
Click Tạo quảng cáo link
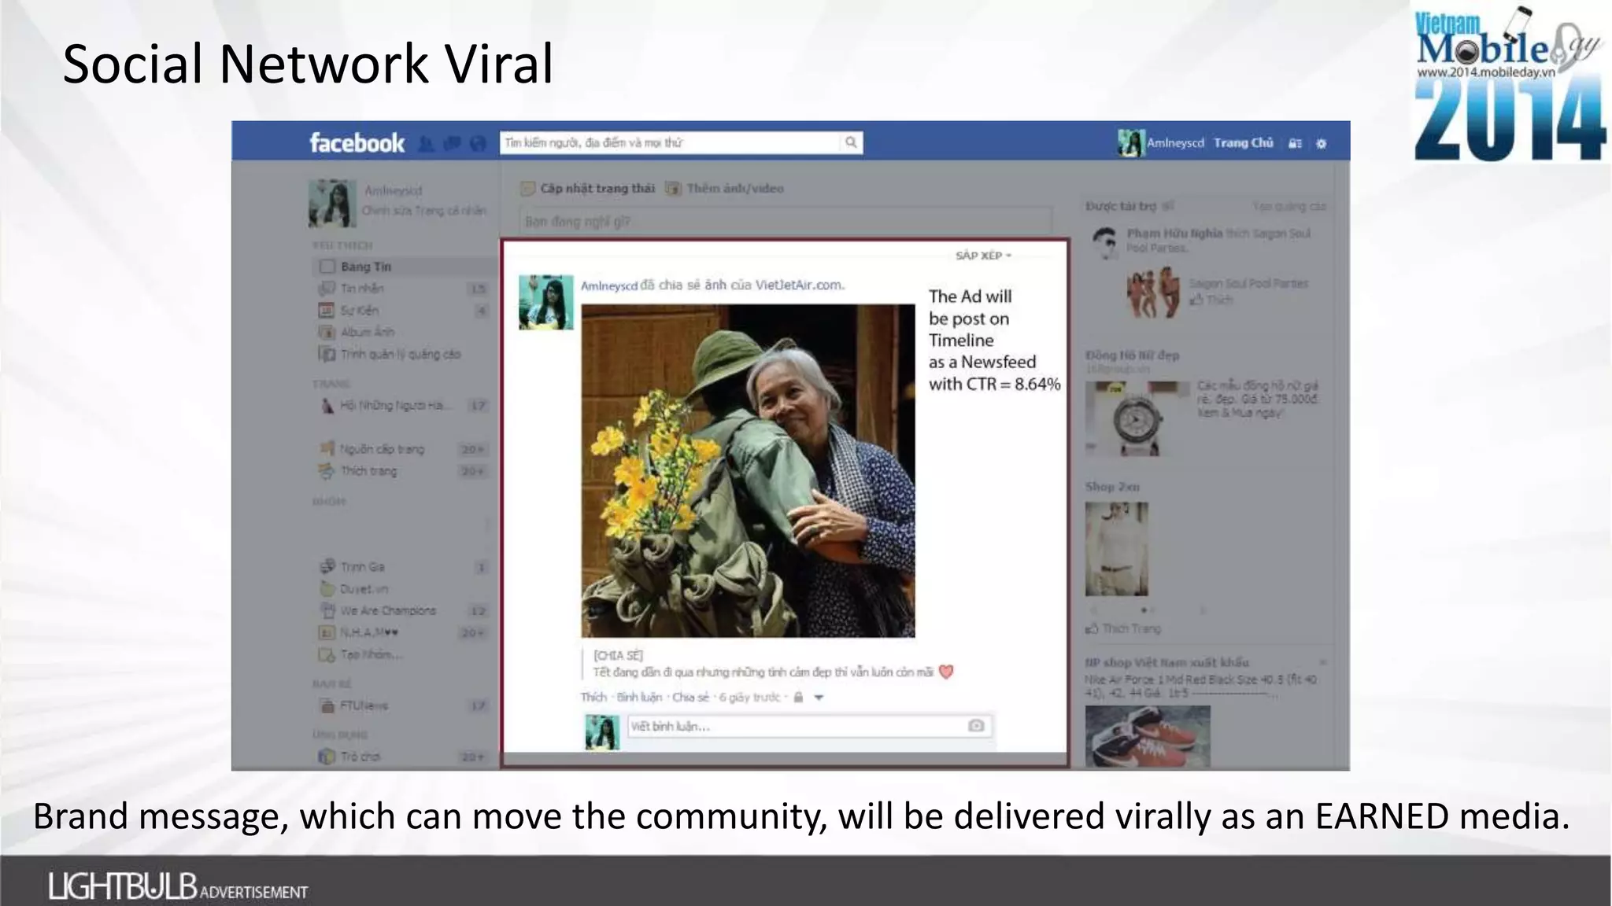(x=1288, y=206)
